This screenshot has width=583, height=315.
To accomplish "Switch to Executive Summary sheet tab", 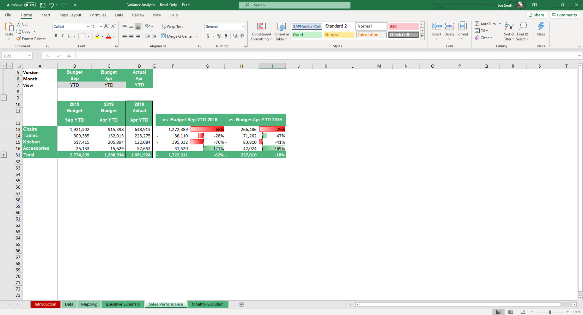I will [x=123, y=304].
